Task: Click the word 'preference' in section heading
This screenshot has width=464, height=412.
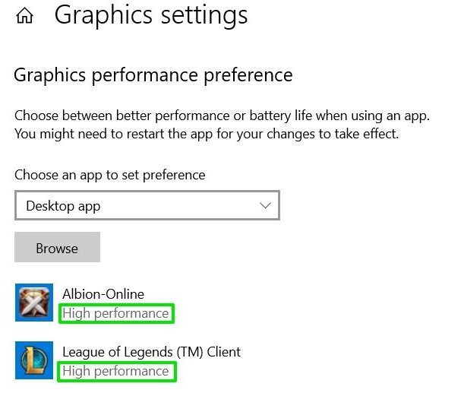Action: pyautogui.click(x=248, y=75)
